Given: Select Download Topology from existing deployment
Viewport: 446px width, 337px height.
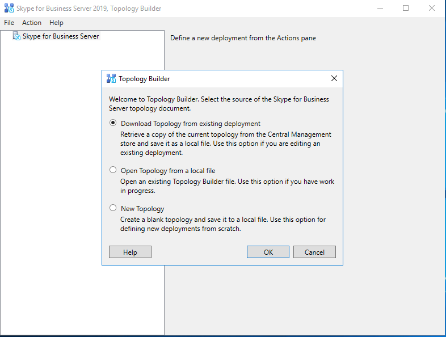Looking at the screenshot, I should [113, 123].
